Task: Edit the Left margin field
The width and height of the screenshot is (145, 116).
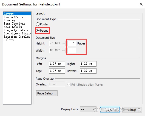Action: (57, 64)
